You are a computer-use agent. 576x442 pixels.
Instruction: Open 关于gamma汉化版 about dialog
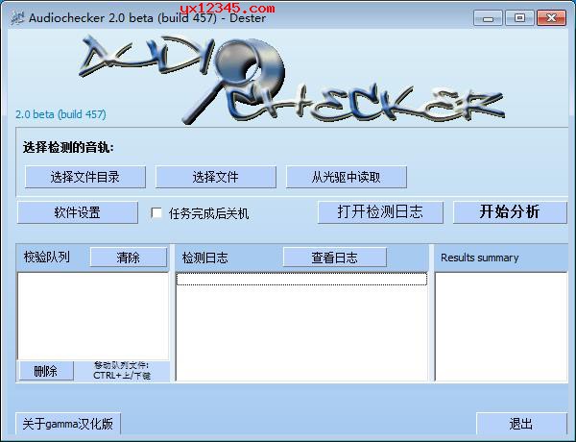[x=68, y=424]
